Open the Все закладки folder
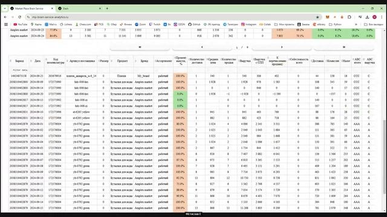 coord(374,24)
